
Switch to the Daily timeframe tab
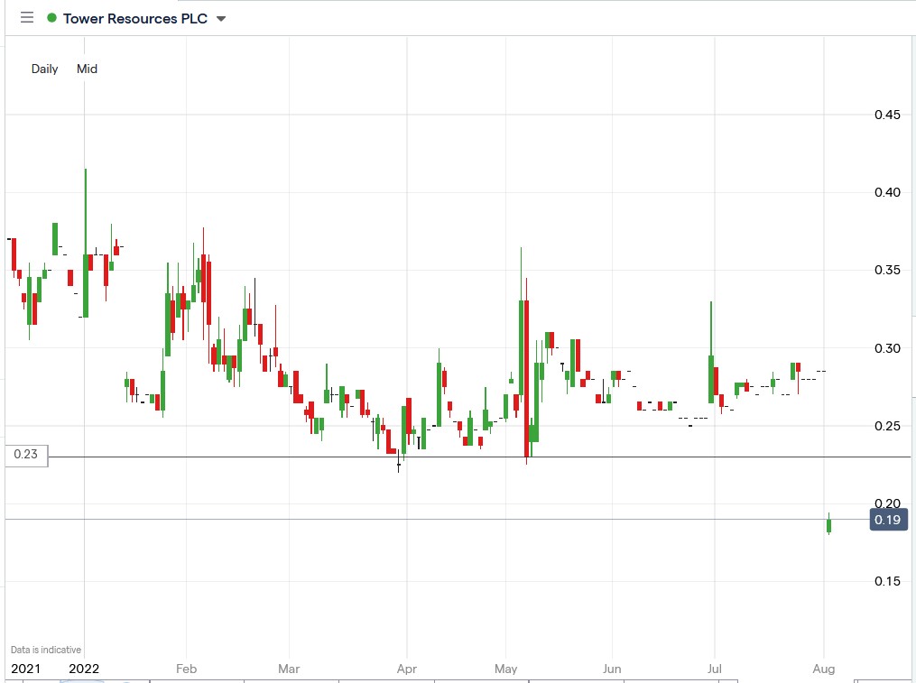click(x=43, y=69)
